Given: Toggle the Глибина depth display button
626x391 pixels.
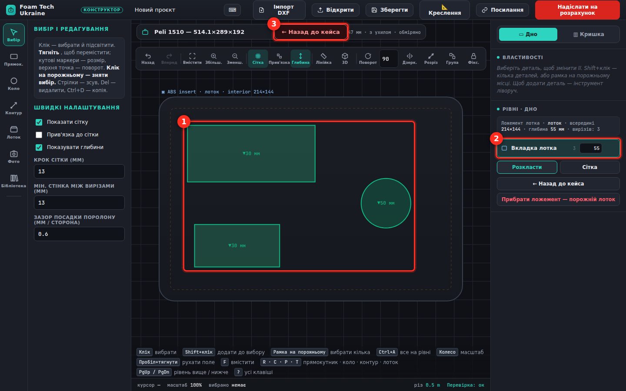Looking at the screenshot, I should click(x=300, y=59).
